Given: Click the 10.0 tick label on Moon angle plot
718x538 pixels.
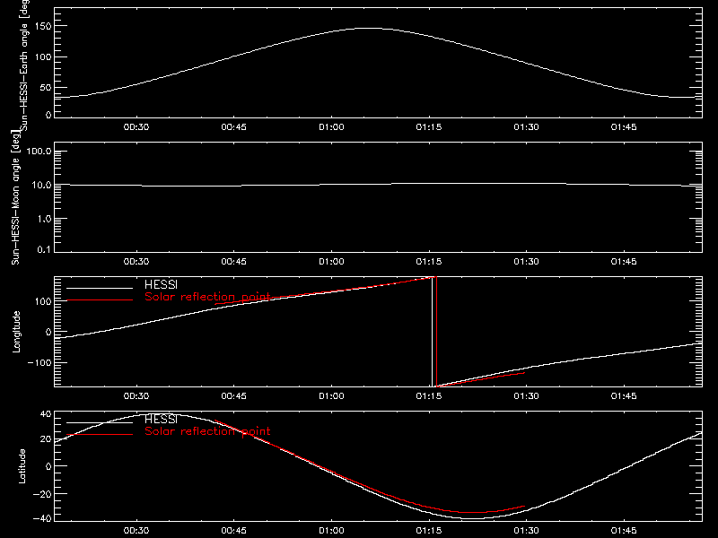Looking at the screenshot, I should pos(41,186).
